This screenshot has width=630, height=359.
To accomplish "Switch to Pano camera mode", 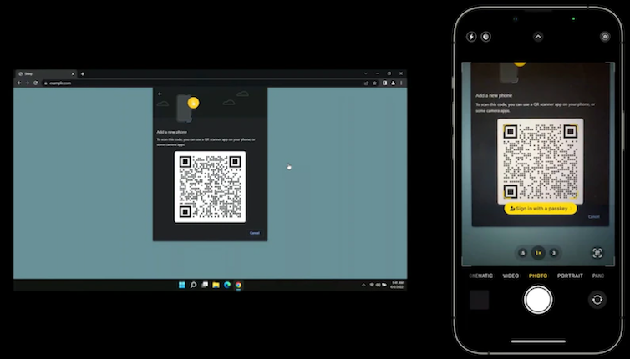I will pyautogui.click(x=598, y=276).
